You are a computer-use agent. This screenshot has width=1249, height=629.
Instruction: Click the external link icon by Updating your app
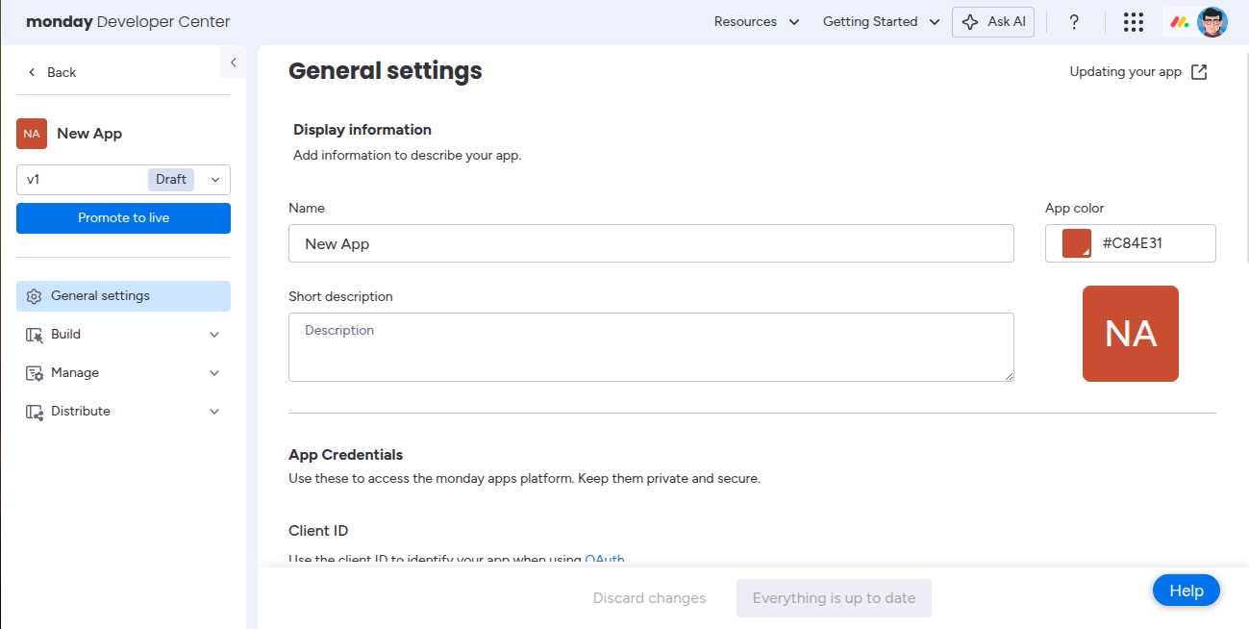1199,72
